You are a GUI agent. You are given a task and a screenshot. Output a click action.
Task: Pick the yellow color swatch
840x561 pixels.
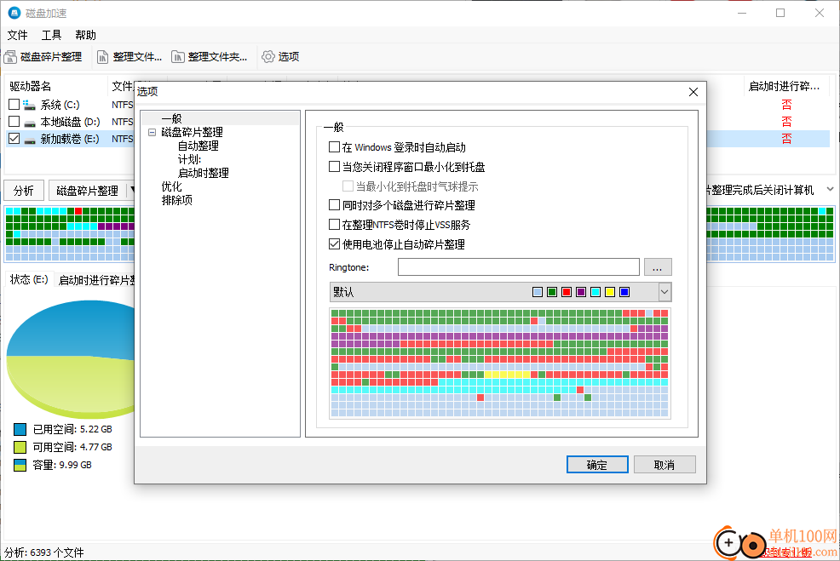[x=610, y=292]
